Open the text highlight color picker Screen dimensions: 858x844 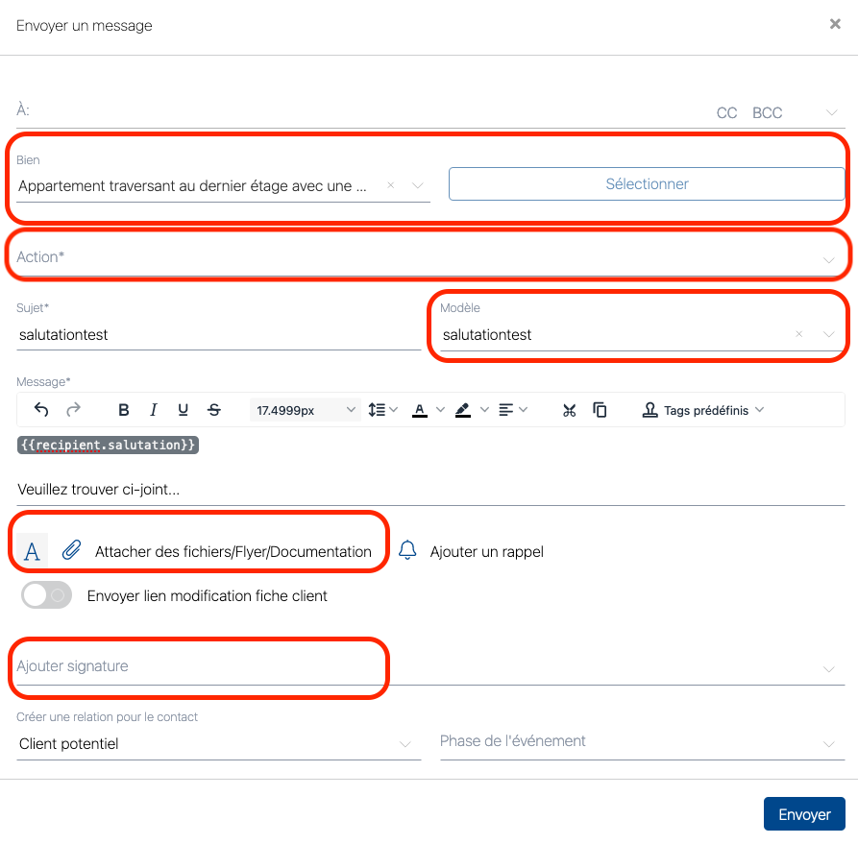(x=471, y=410)
